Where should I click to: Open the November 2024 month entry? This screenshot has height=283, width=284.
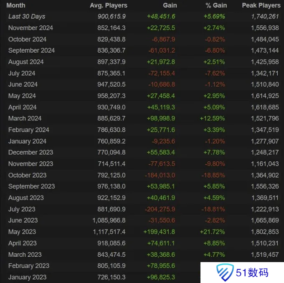(30, 28)
